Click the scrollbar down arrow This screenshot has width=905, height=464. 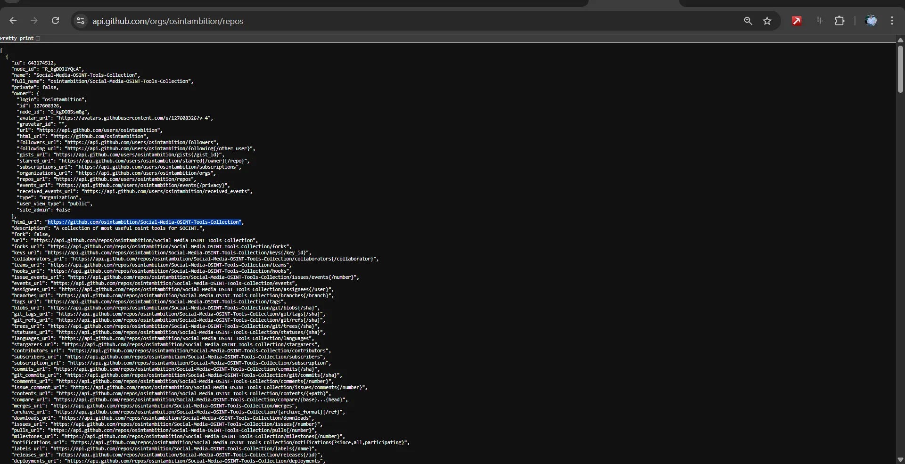[x=900, y=460]
